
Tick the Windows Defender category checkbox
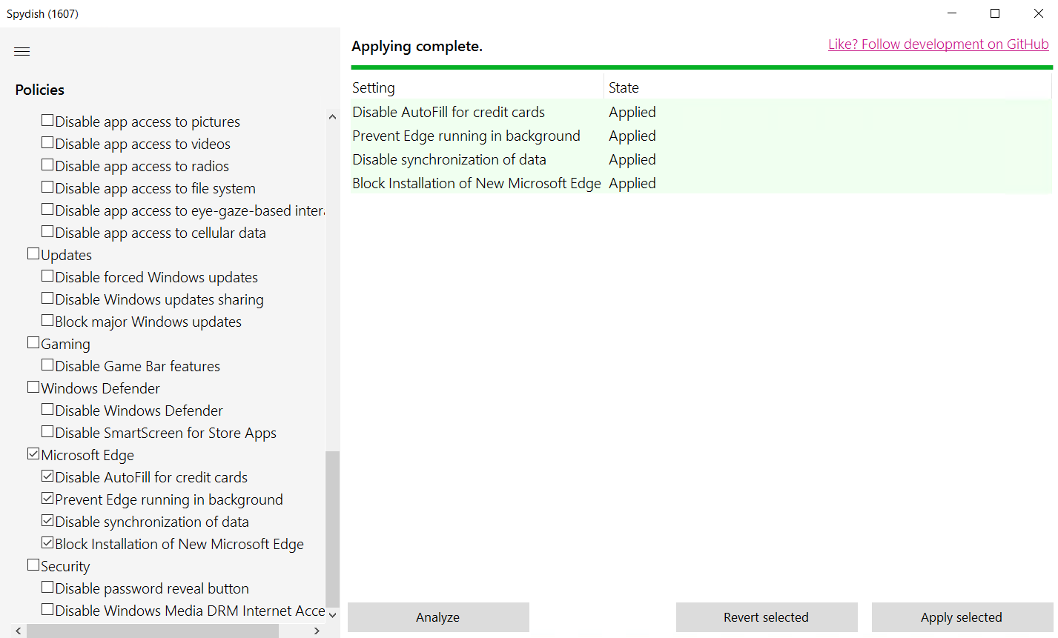coord(33,387)
